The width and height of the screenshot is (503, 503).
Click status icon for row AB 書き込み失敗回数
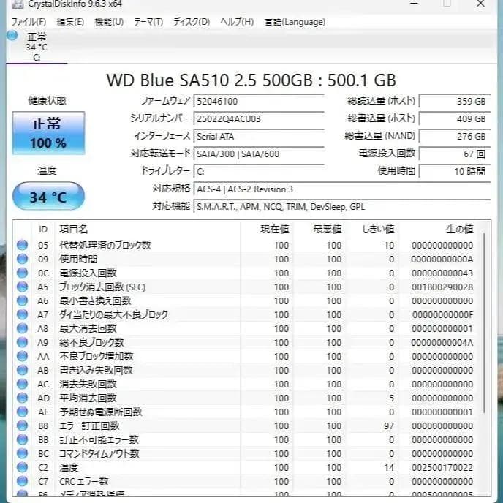[x=22, y=370]
